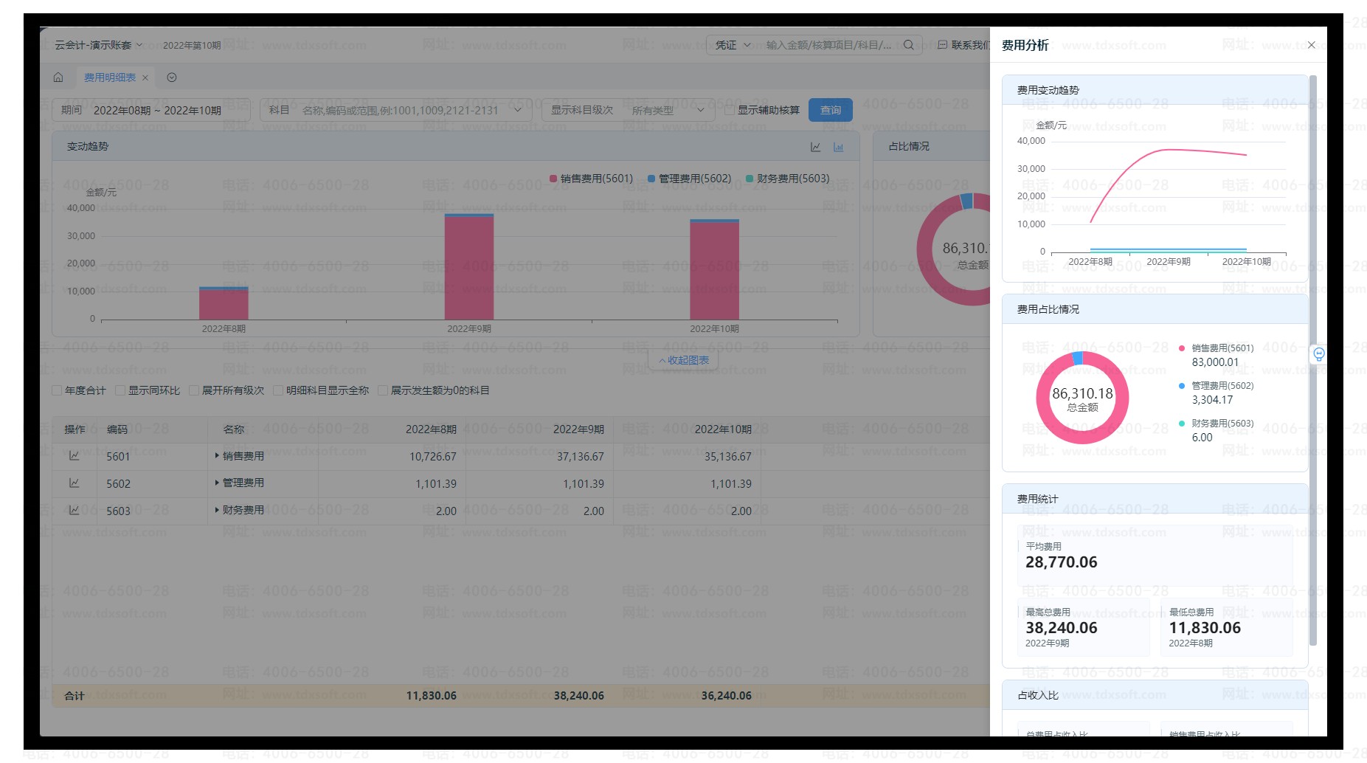The image size is (1367, 763).
Task: Click the search magnifier icon
Action: (909, 45)
